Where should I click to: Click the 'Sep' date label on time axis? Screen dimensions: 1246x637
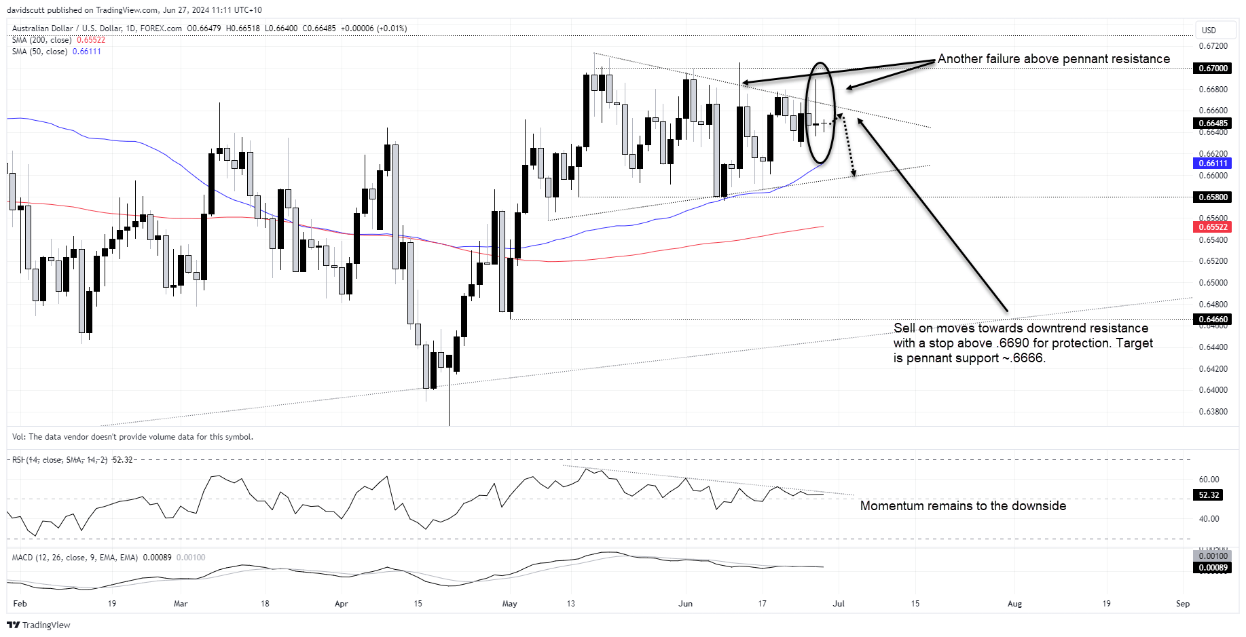[x=1183, y=604]
